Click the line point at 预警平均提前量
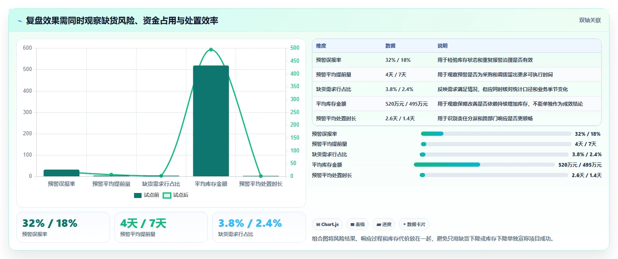 pyautogui.click(x=111, y=175)
